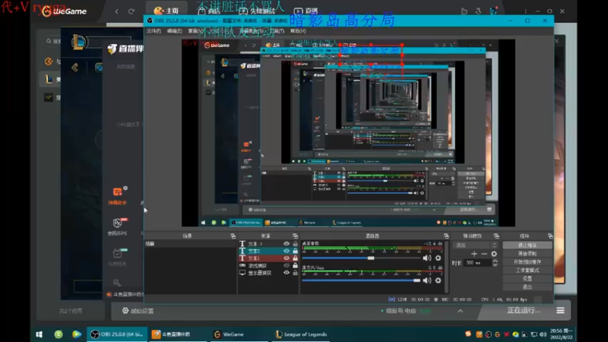Pop out the sources dock panel

[295, 236]
